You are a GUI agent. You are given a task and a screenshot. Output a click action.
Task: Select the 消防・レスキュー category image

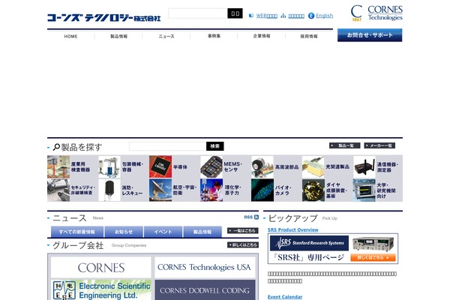point(109,190)
